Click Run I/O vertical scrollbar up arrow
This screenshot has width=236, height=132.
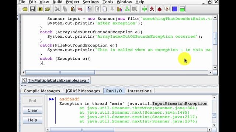[x=214, y=98]
